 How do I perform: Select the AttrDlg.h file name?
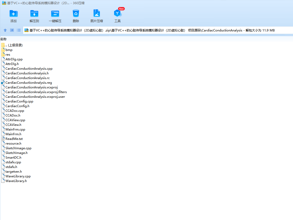coord(12,64)
